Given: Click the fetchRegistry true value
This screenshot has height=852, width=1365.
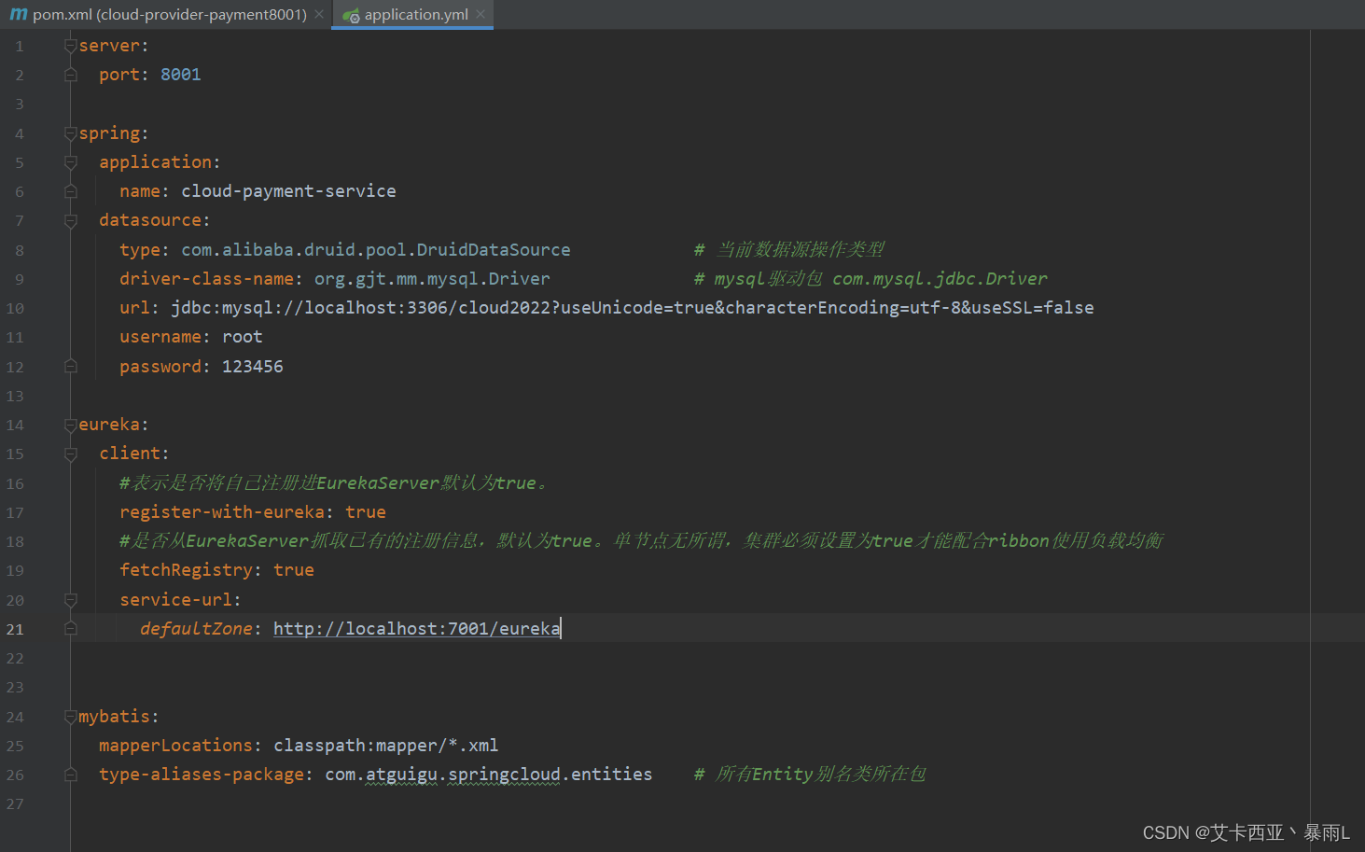Looking at the screenshot, I should pyautogui.click(x=293, y=569).
